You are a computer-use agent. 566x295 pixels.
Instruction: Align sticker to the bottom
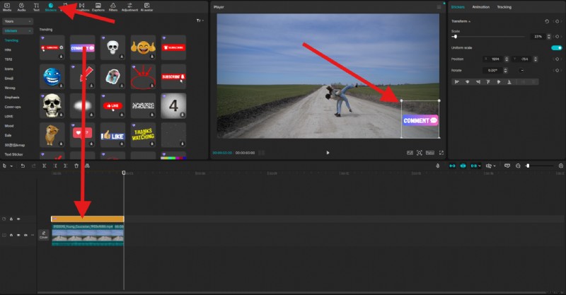coord(509,82)
